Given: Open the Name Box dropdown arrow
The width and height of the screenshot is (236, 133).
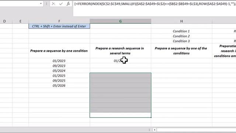Looking at the screenshot, I should click(41, 4).
